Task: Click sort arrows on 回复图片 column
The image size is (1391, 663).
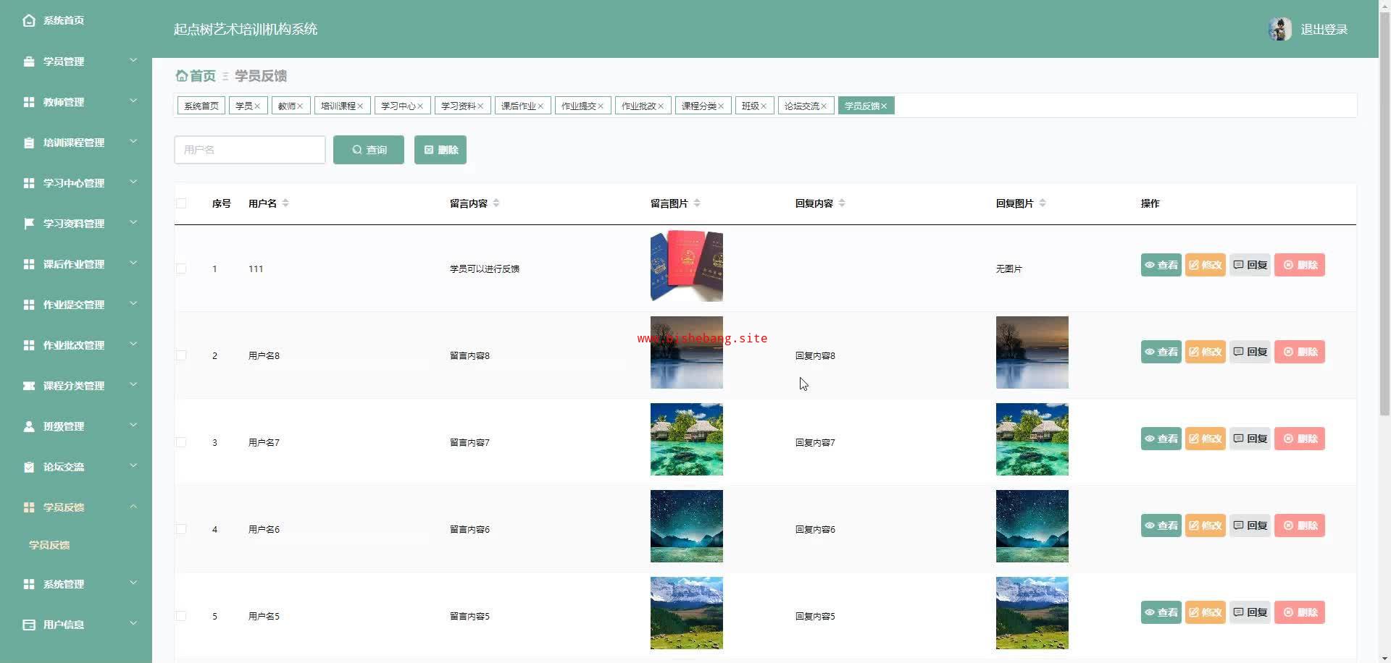Action: 1043,203
